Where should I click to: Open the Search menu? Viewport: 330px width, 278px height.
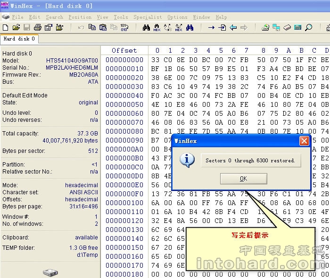point(55,17)
